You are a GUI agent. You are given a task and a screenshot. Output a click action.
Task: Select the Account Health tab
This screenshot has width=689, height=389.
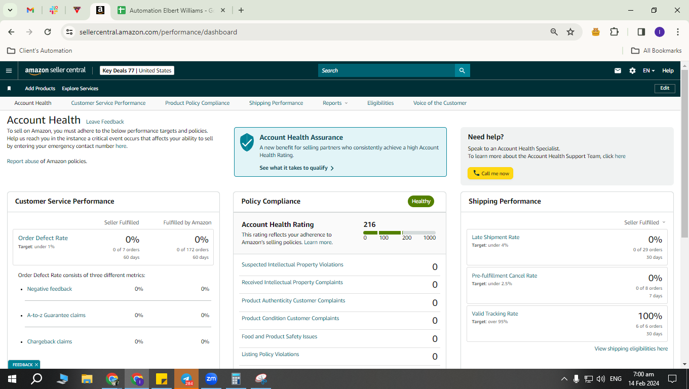click(x=33, y=103)
